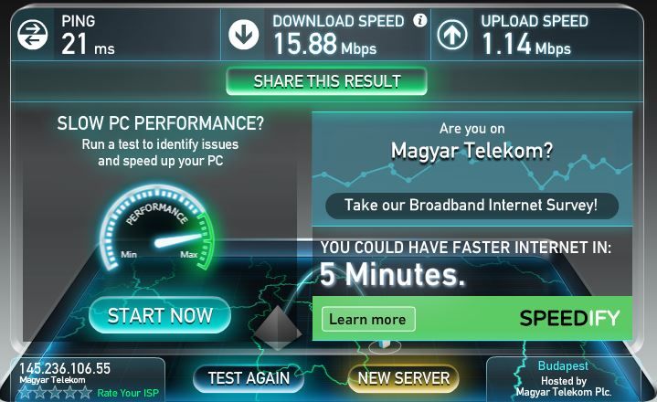Click the ping arrows icon
657x402 pixels.
point(32,35)
